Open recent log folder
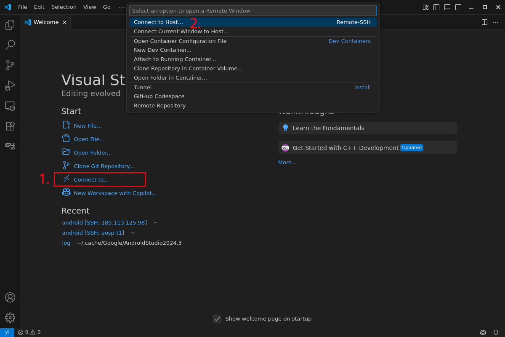505x337 pixels. [66, 243]
